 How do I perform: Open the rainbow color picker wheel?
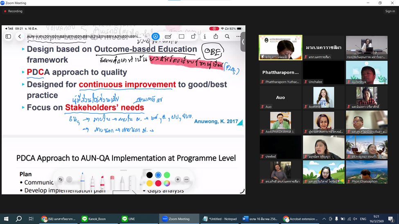click(167, 183)
